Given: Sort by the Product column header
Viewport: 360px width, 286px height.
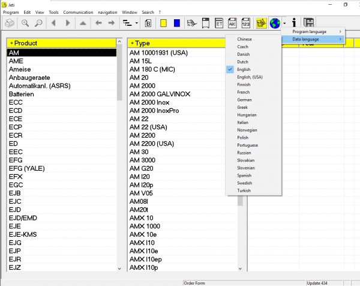Looking at the screenshot, I should [x=62, y=43].
